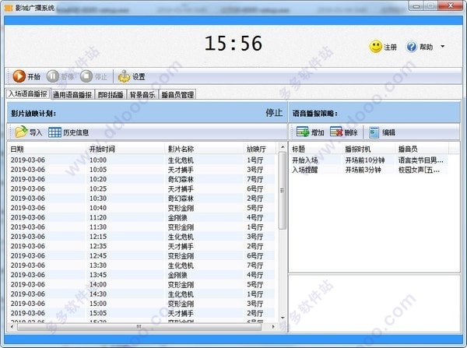Switch to 即时插播 tab
Viewport: 467px width, 348px height.
point(111,95)
